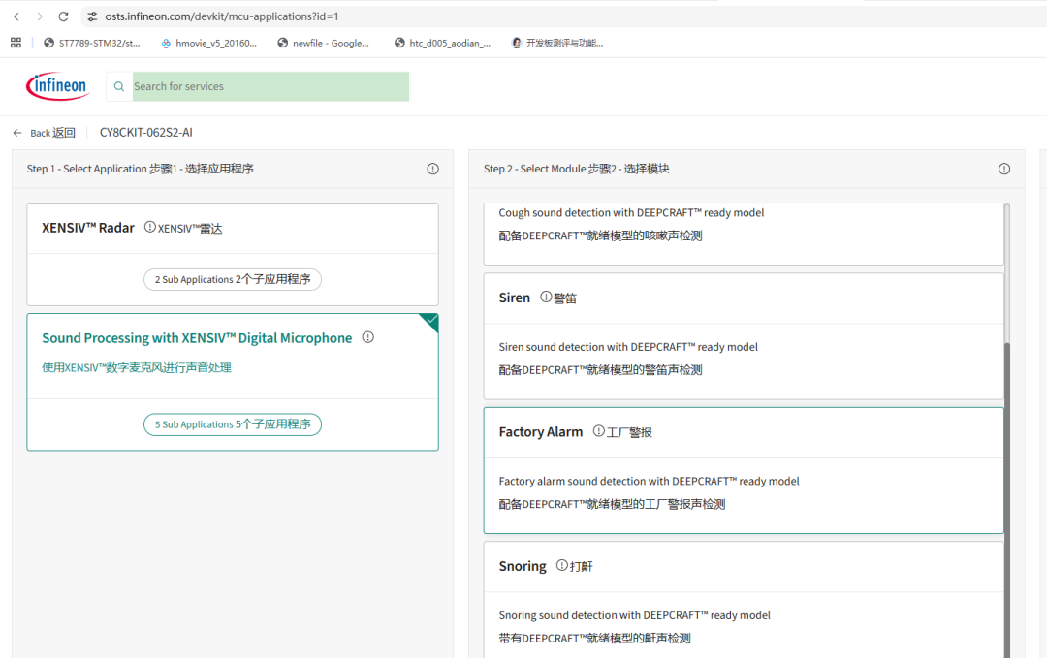Screen dimensions: 1047x658
Task: Click the browser forward arrow
Action: point(40,16)
